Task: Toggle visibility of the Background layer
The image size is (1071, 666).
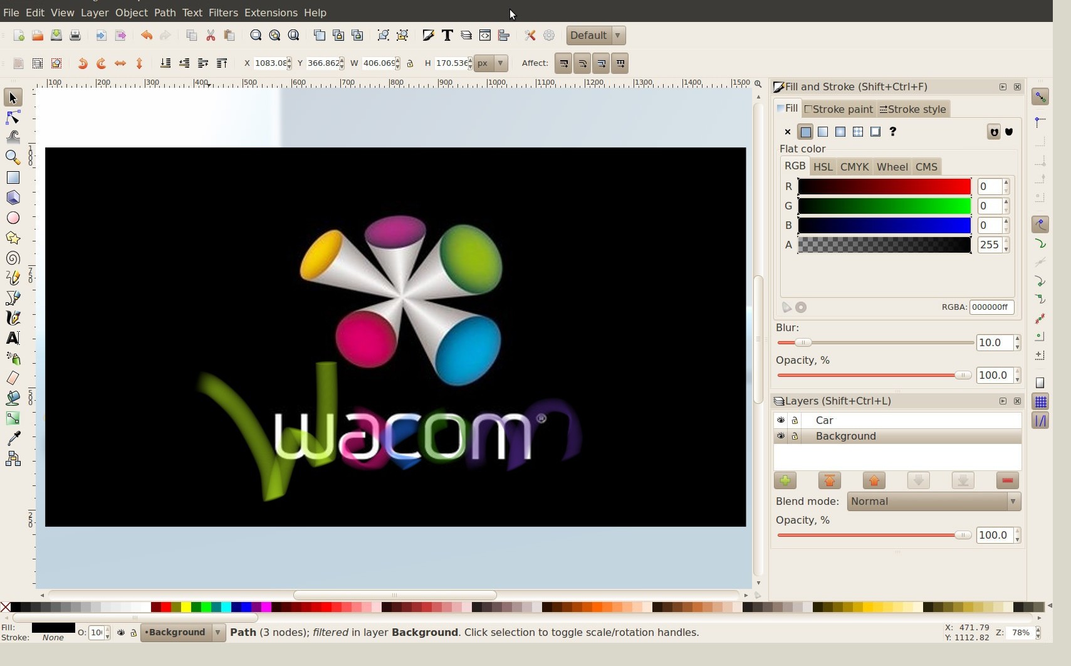Action: (781, 436)
